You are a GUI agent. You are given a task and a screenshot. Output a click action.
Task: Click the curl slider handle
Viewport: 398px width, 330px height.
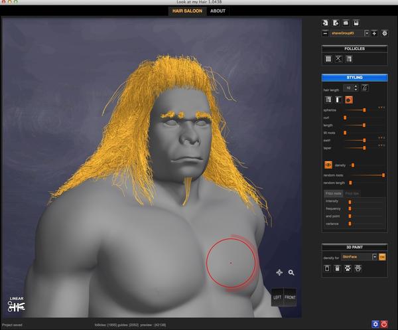[x=345, y=118]
